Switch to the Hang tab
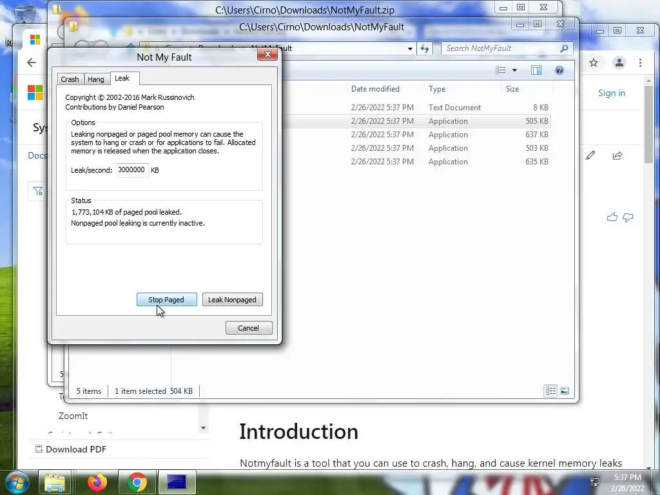The image size is (660, 495). pos(96,79)
